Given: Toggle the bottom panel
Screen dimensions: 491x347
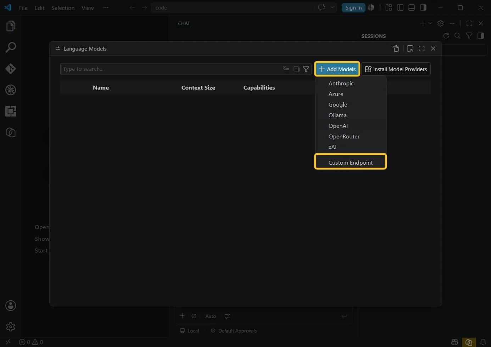Looking at the screenshot, I should coord(412,7).
